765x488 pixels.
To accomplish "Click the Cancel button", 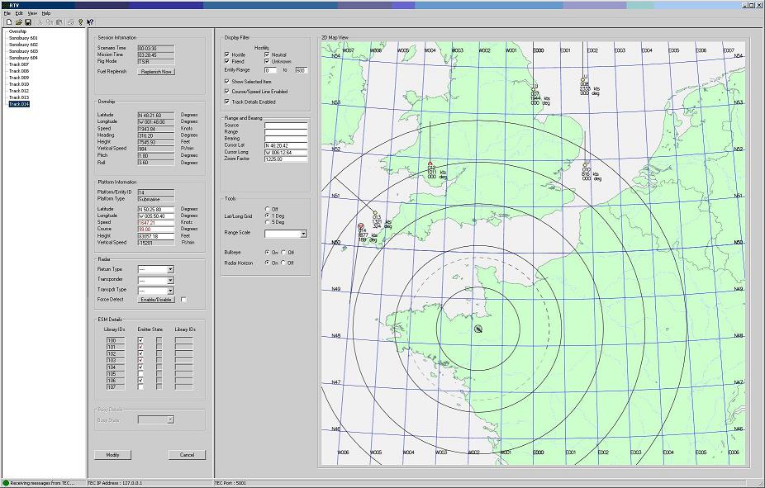I will pyautogui.click(x=187, y=455).
